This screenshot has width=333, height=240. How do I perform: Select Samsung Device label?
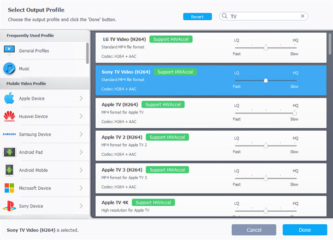point(35,134)
